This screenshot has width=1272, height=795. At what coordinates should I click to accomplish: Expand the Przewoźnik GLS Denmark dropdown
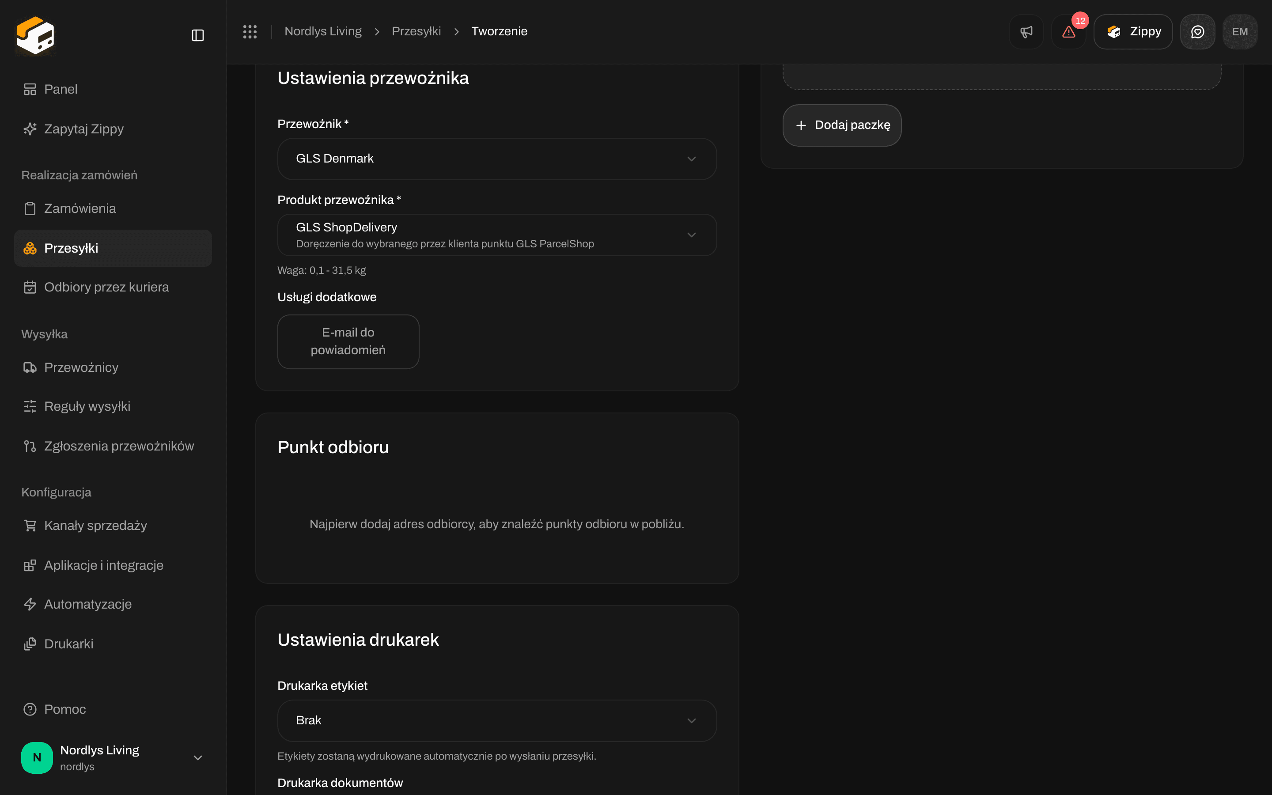497,159
